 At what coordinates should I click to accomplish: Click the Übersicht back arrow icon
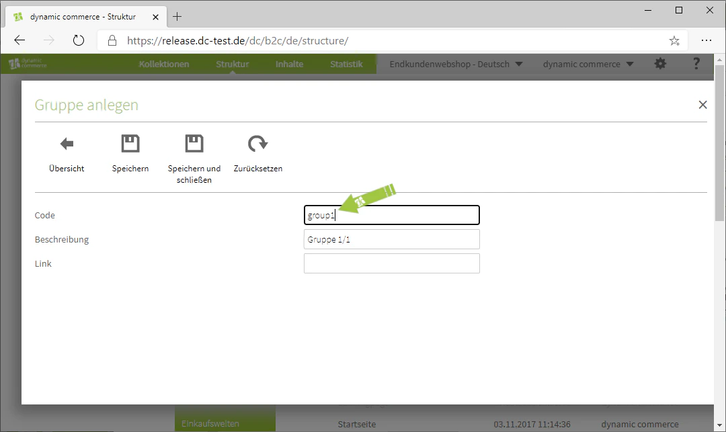[67, 144]
